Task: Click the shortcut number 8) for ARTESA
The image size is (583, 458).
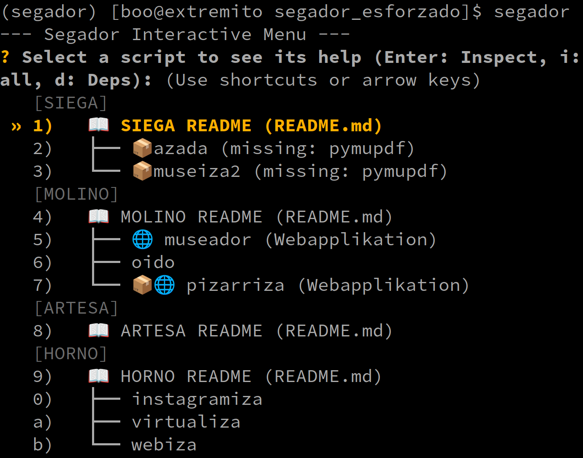Action: 43,331
